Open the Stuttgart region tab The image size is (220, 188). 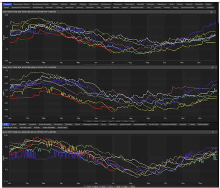point(73,4)
